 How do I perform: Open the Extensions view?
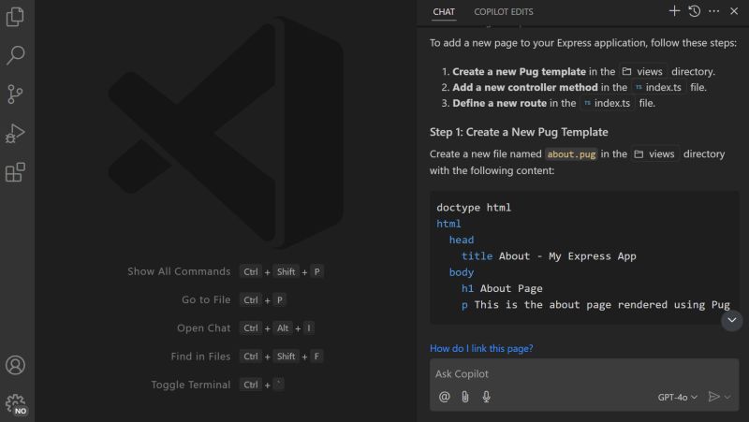click(x=15, y=172)
